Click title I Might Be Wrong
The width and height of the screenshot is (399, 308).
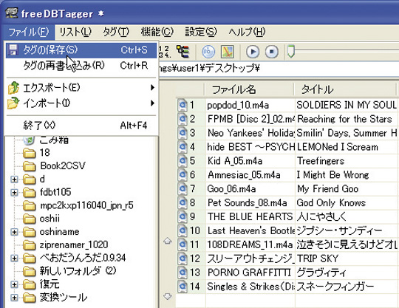(x=332, y=175)
